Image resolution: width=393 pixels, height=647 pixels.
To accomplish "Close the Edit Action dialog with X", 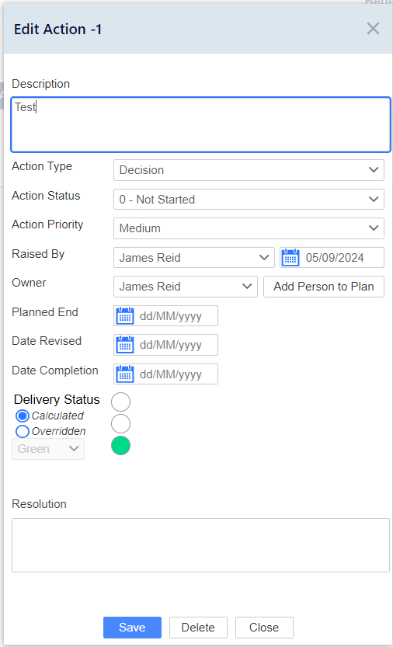I will click(x=373, y=29).
